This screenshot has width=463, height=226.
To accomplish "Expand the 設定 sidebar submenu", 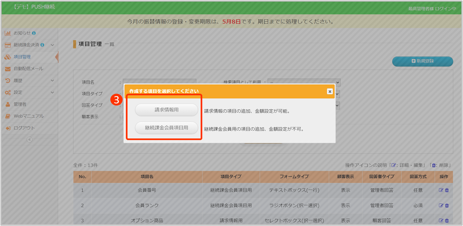I will point(52,92).
